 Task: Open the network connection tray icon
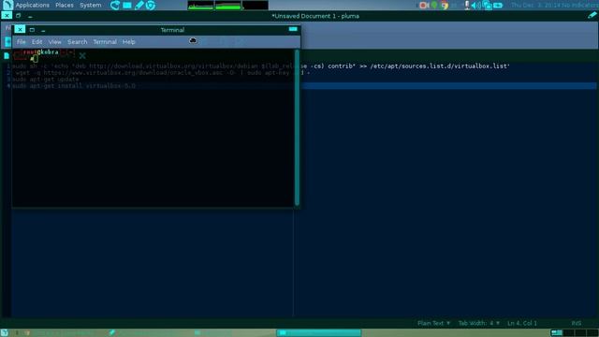(487, 6)
